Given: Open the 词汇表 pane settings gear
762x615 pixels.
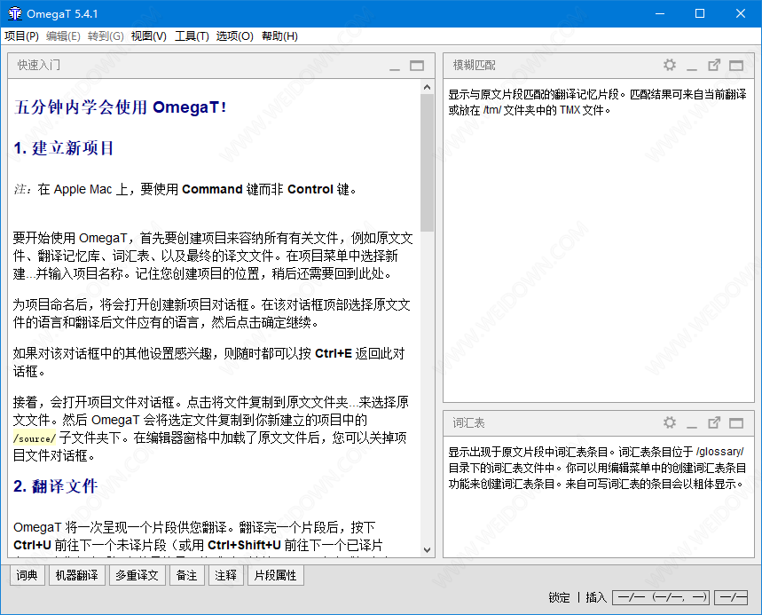Looking at the screenshot, I should pos(670,422).
